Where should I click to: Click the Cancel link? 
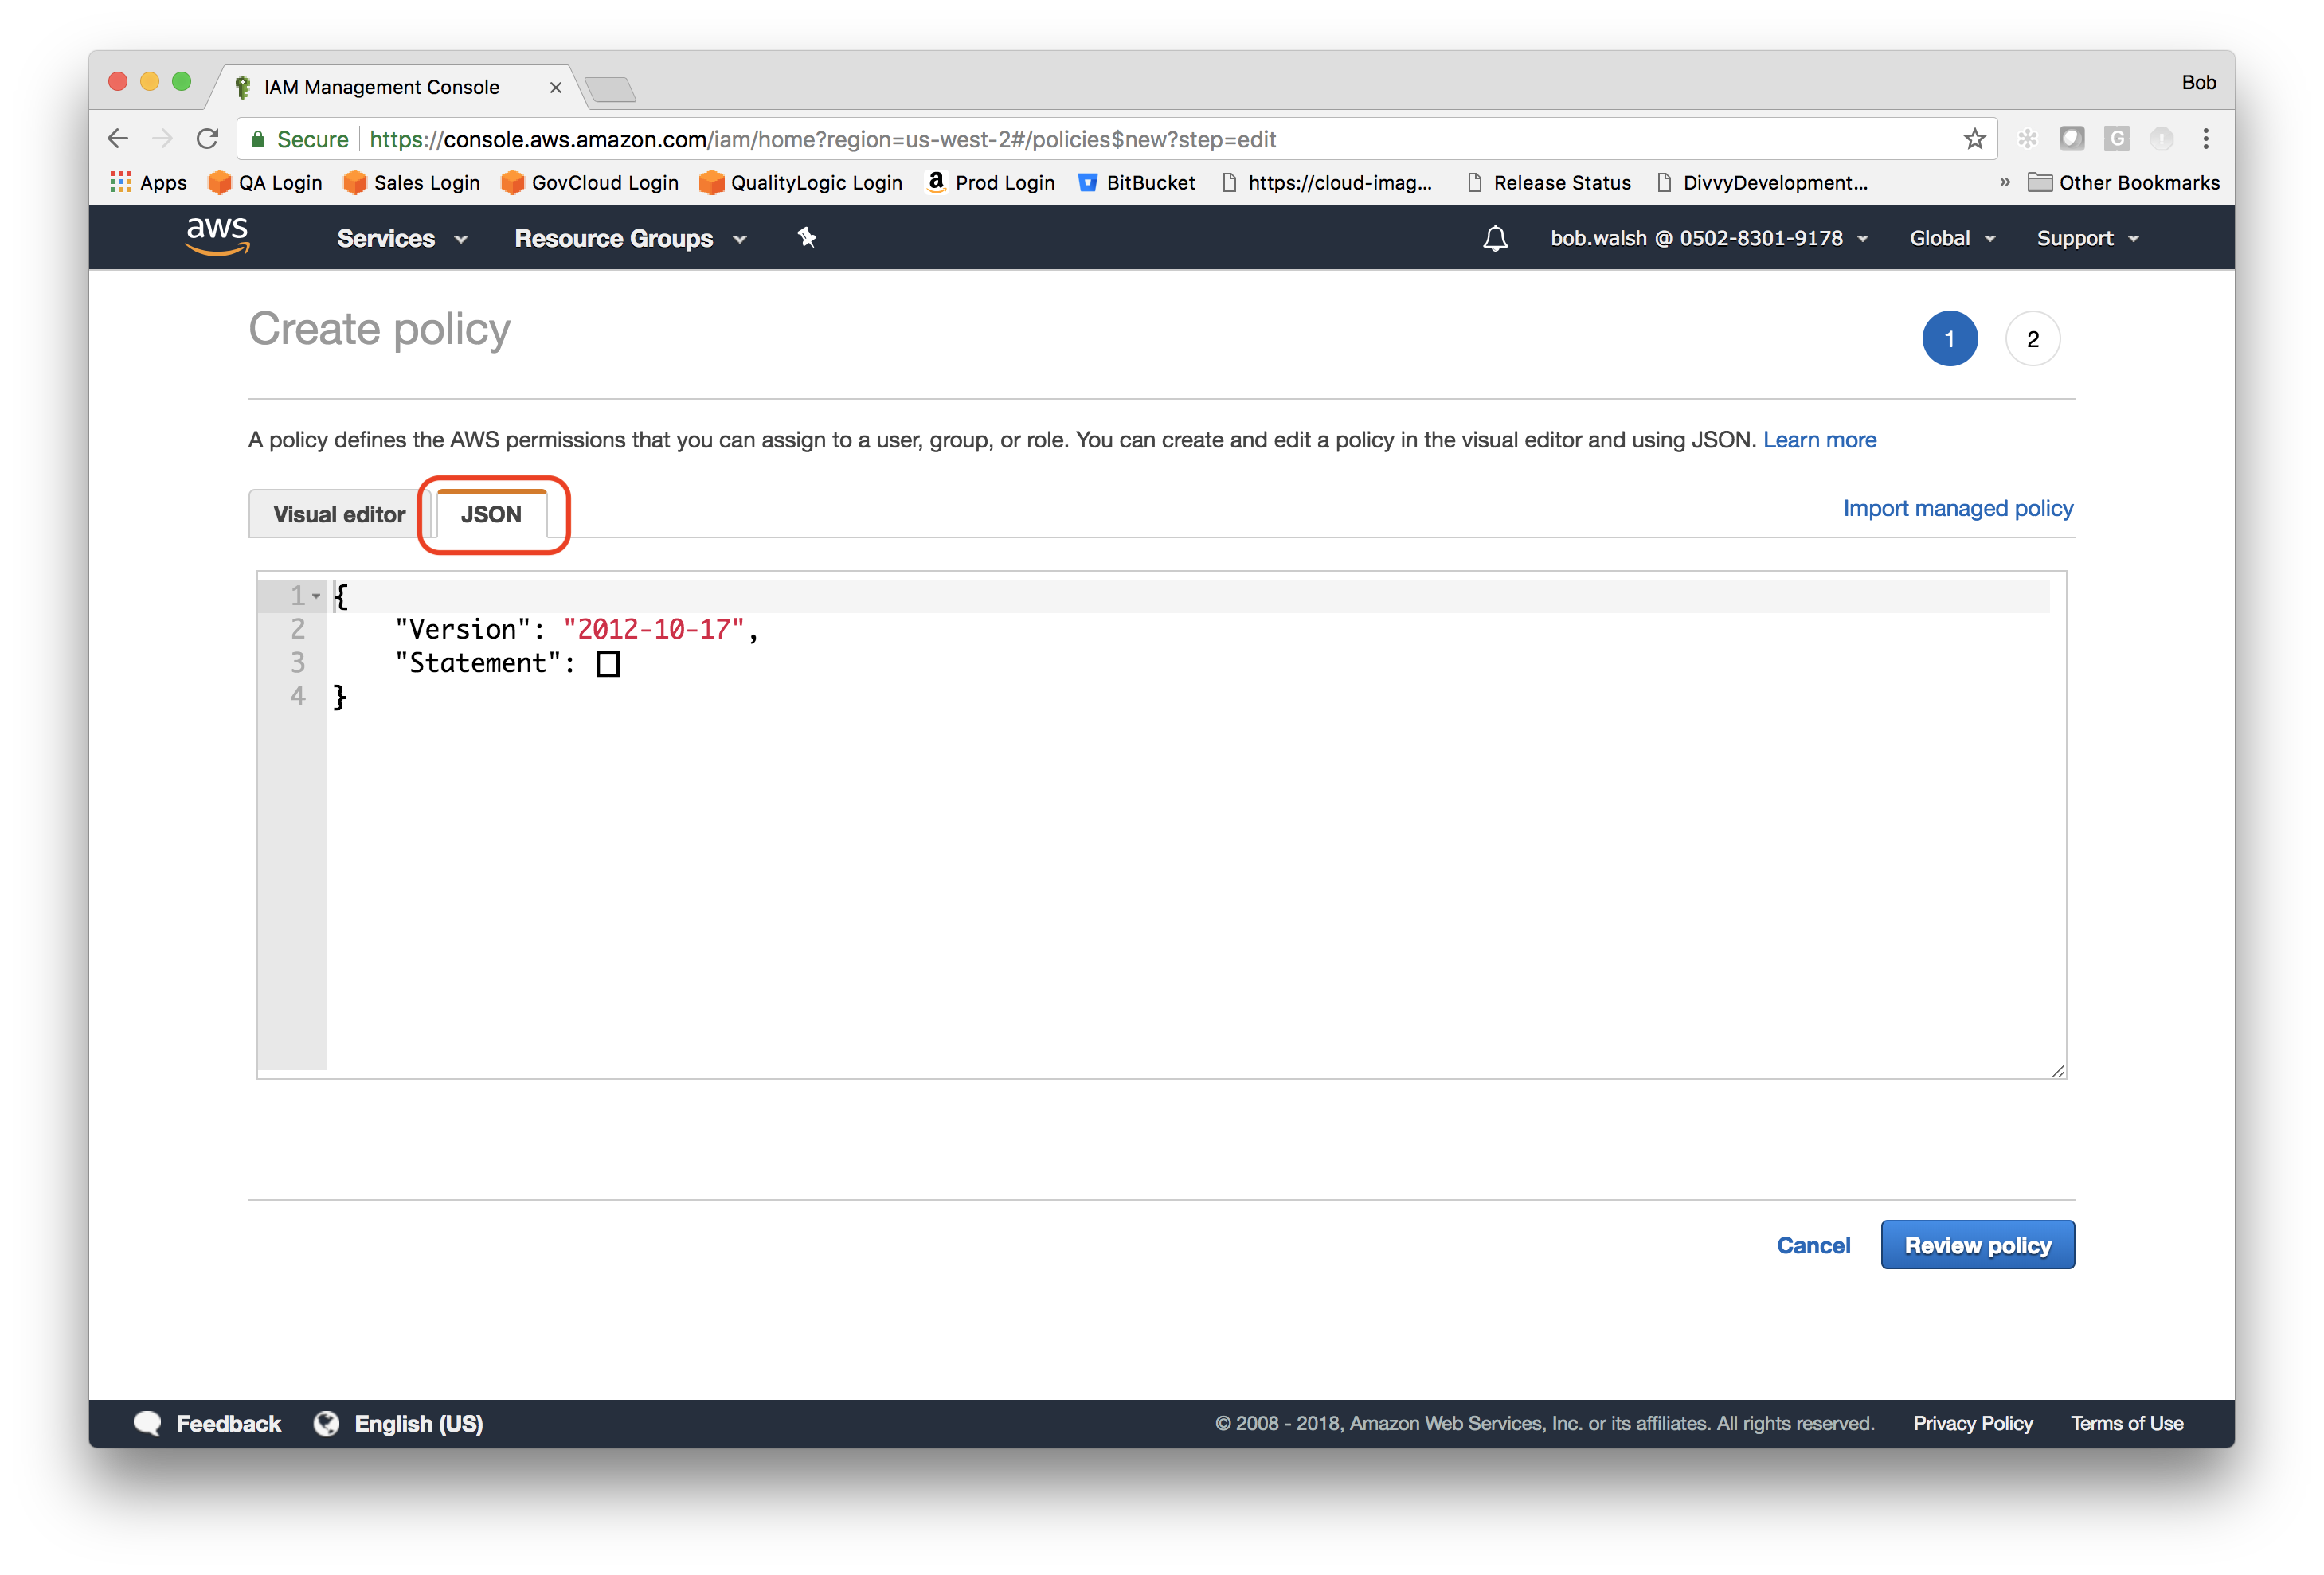pyautogui.click(x=1813, y=1245)
